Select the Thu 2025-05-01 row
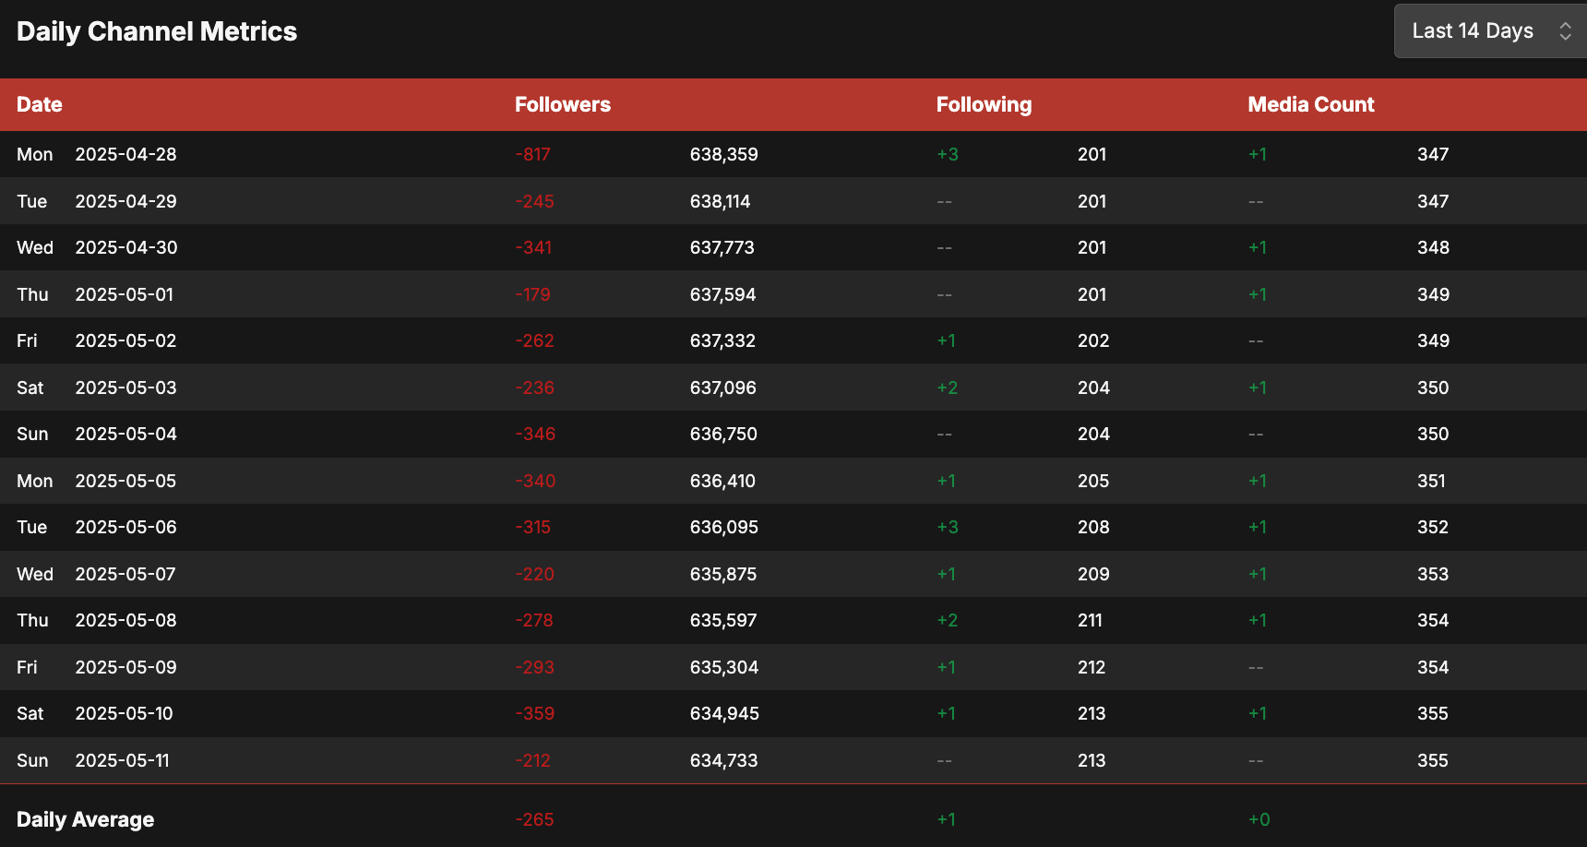The height and width of the screenshot is (847, 1587). point(793,294)
